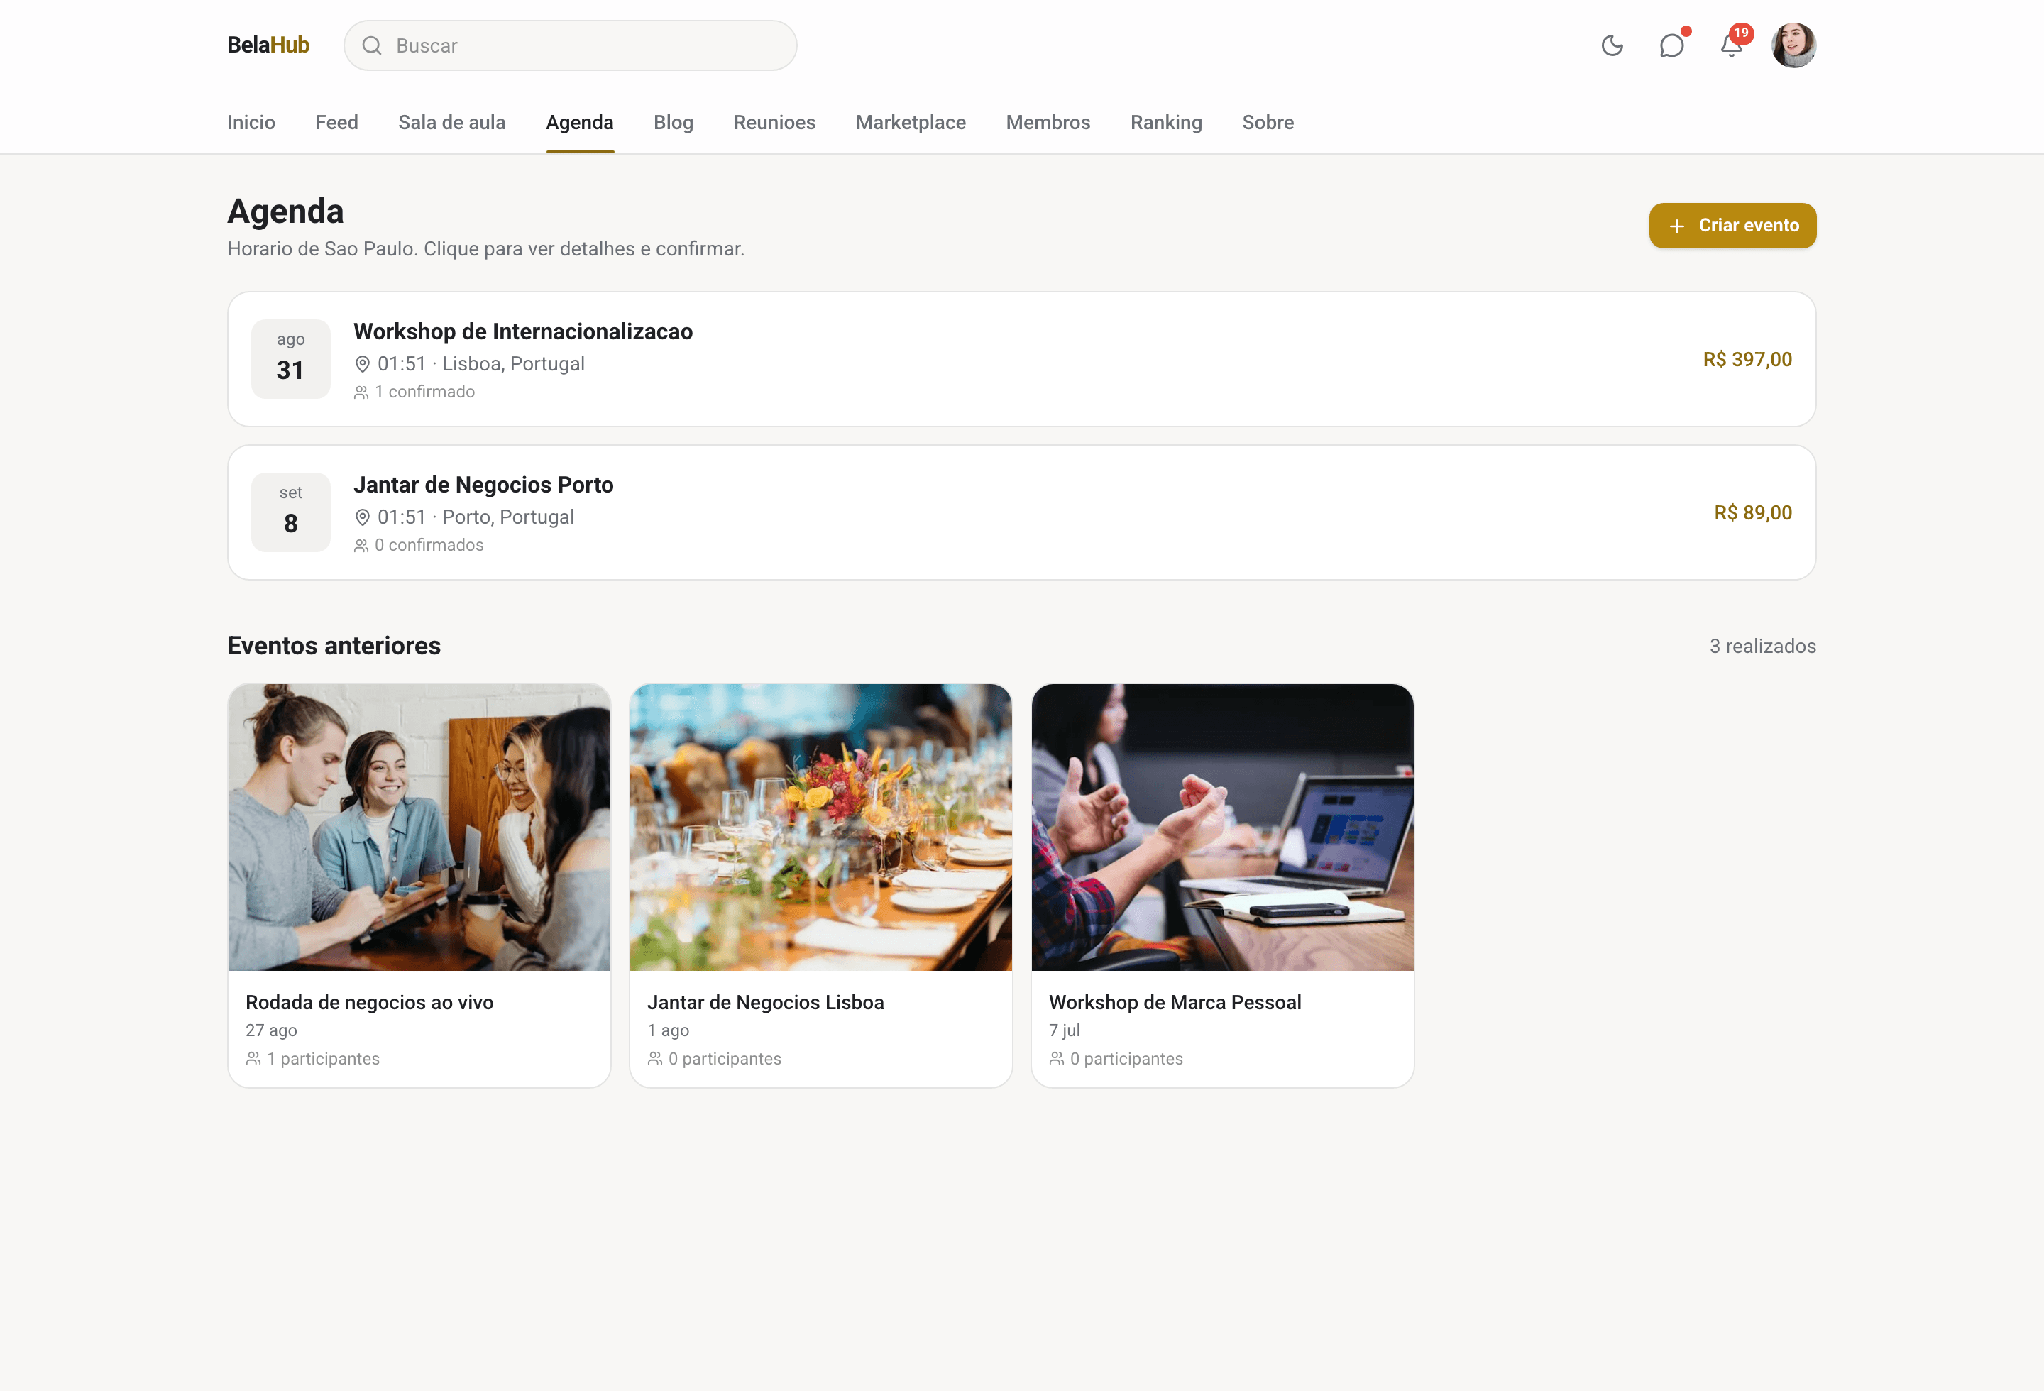Screen dimensions: 2044x1391
Task: Click the 3 realizados count
Action: tap(1762, 647)
